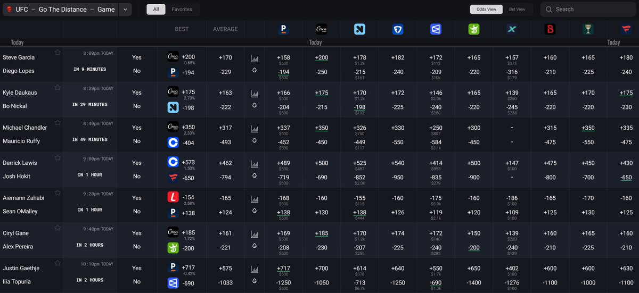The height and width of the screenshot is (293, 639).
Task: Open the blue envelope-style sportsbook logo header
Action: tap(436, 29)
